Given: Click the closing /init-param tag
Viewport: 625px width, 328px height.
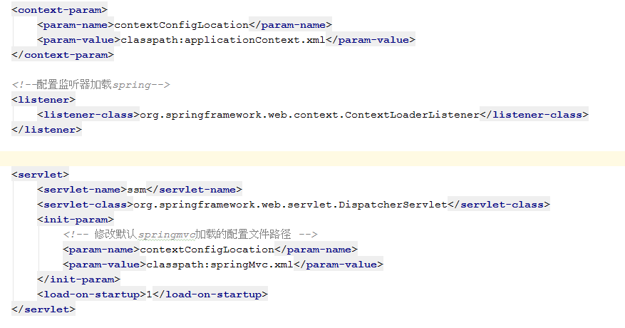Looking at the screenshot, I should [x=78, y=280].
